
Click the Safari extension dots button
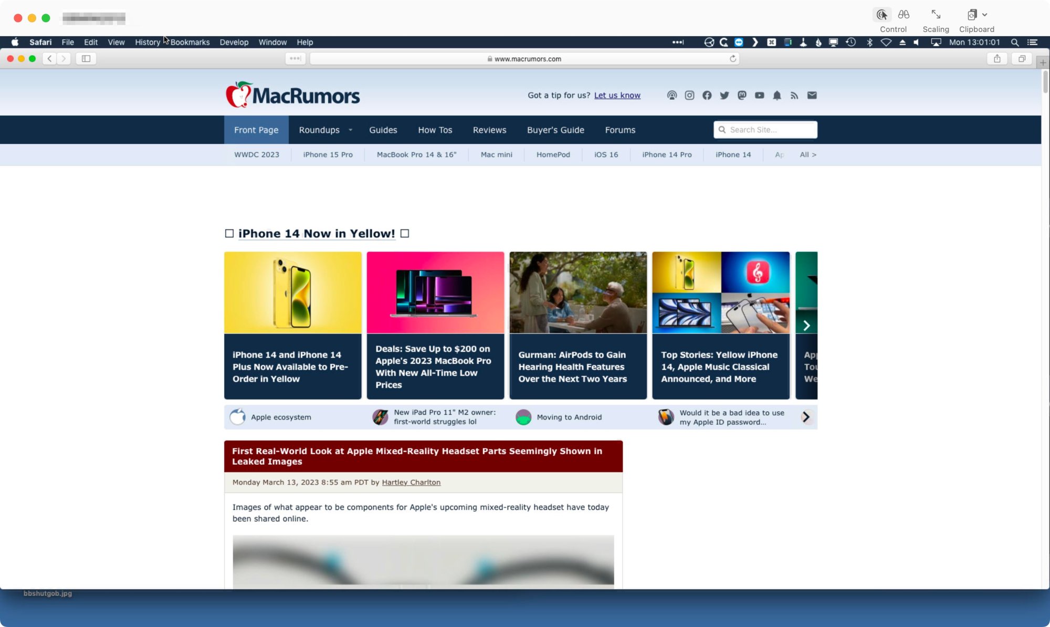[296, 59]
